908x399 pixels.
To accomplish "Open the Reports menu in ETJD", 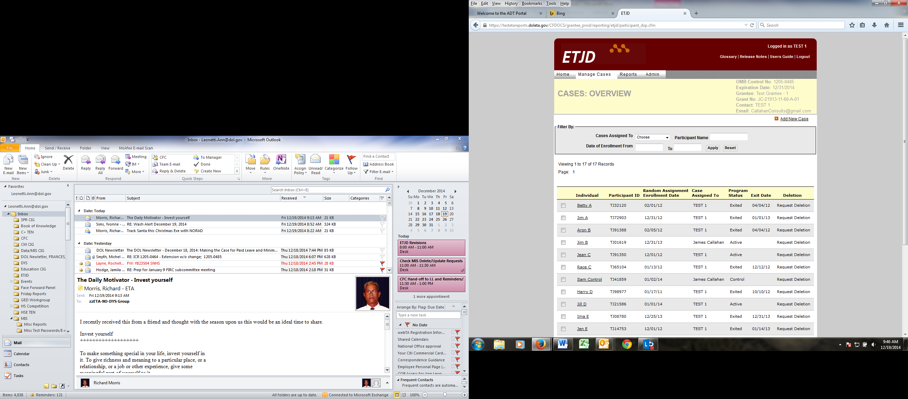I will click(x=628, y=74).
